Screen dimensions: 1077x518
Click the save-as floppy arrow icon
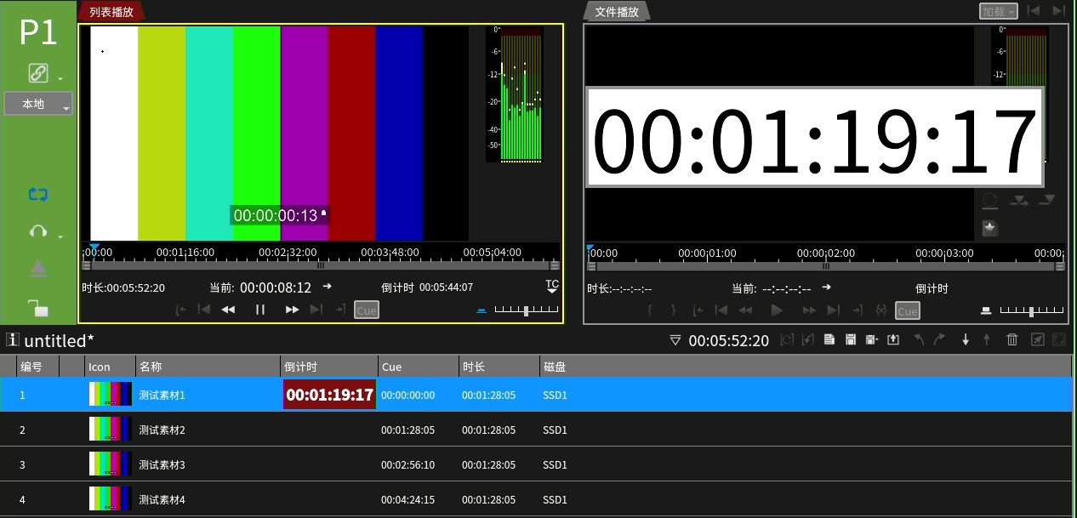[871, 340]
